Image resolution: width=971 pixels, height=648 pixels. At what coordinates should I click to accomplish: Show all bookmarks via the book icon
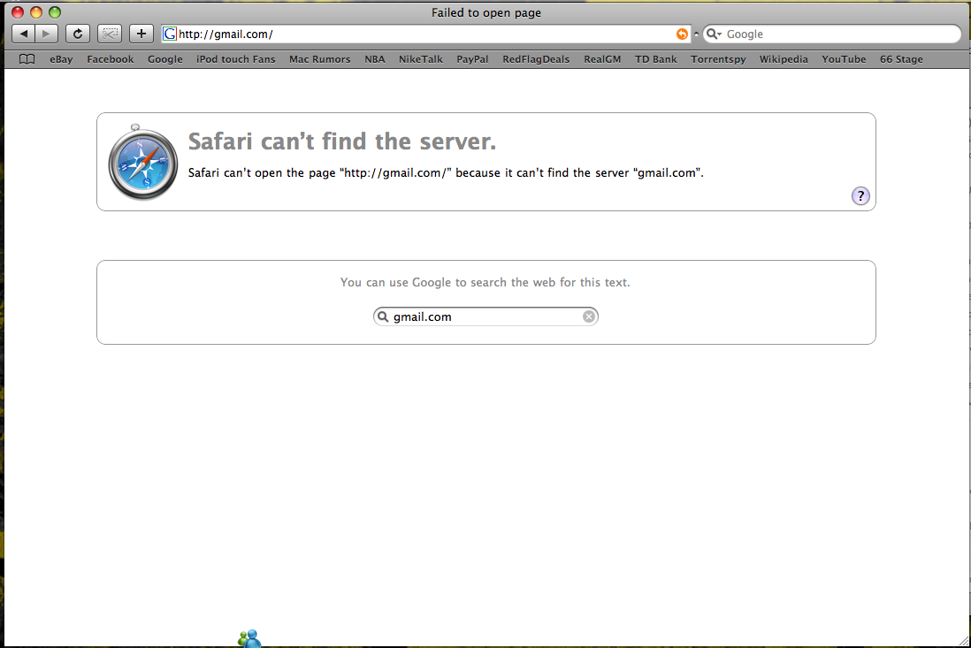(x=27, y=58)
